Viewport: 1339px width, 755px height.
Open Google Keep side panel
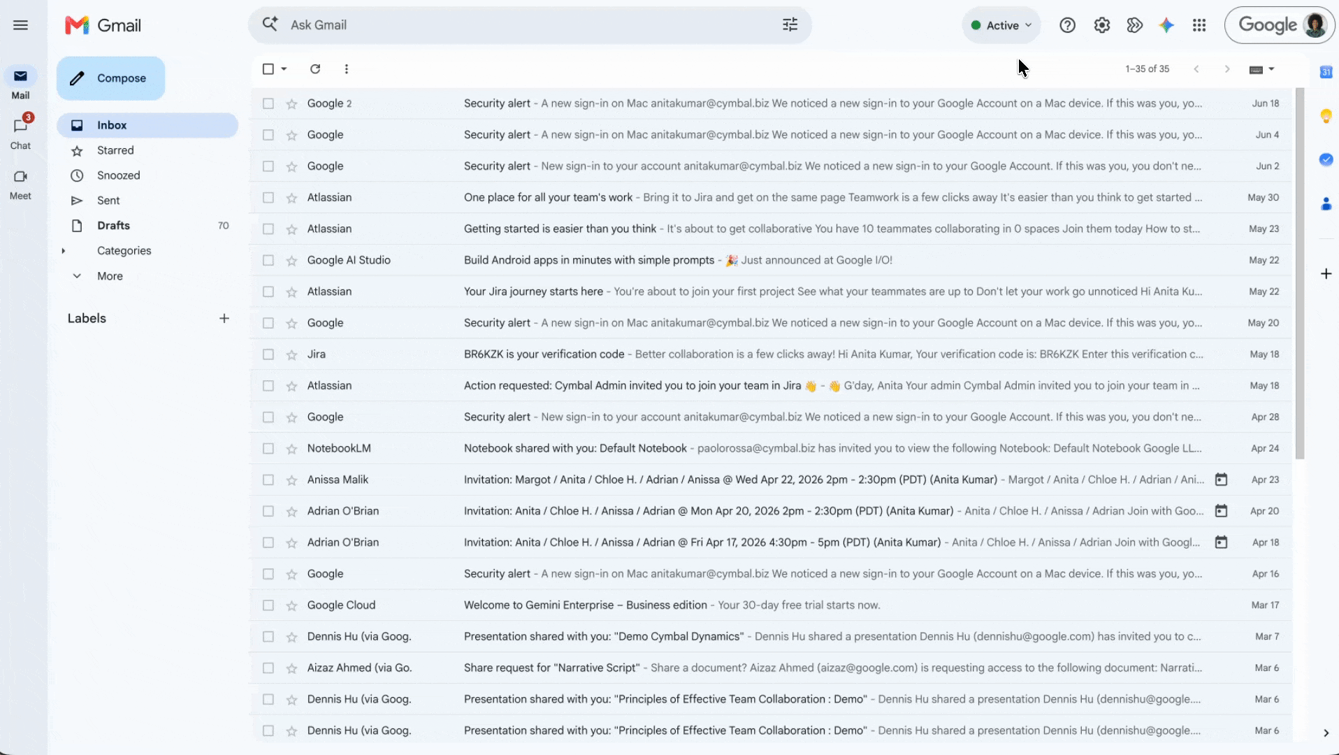tap(1326, 116)
